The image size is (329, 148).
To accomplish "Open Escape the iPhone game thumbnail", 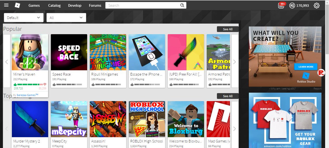I will point(147,52).
